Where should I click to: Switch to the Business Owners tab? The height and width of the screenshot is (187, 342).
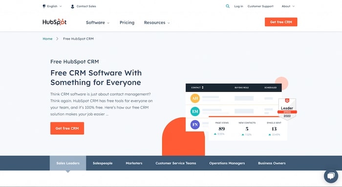[272, 163]
